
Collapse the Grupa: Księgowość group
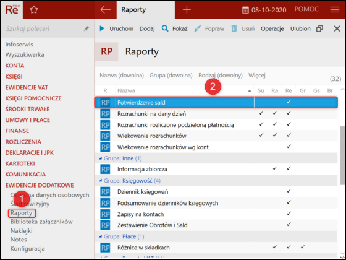click(101, 181)
